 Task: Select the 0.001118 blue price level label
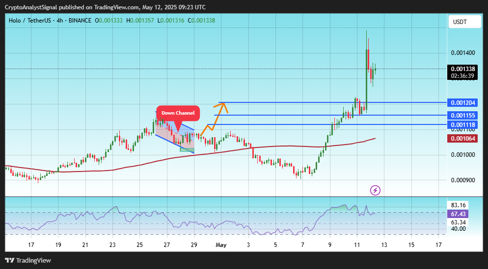463,125
